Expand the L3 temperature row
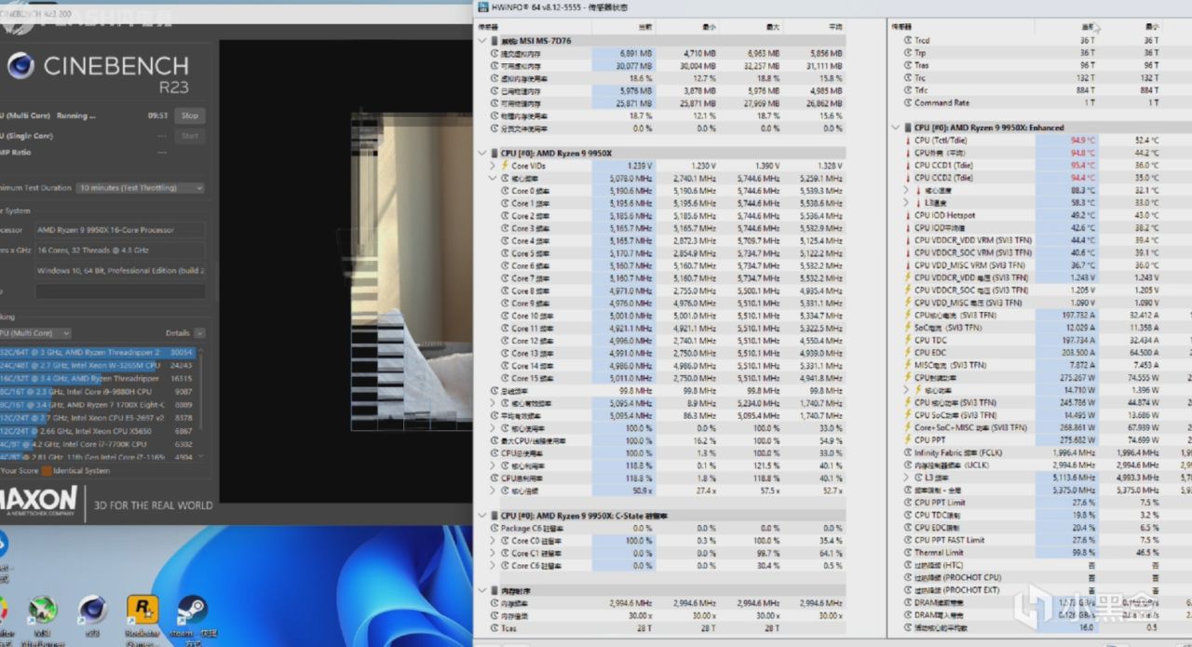The height and width of the screenshot is (647, 1192). pos(906,202)
